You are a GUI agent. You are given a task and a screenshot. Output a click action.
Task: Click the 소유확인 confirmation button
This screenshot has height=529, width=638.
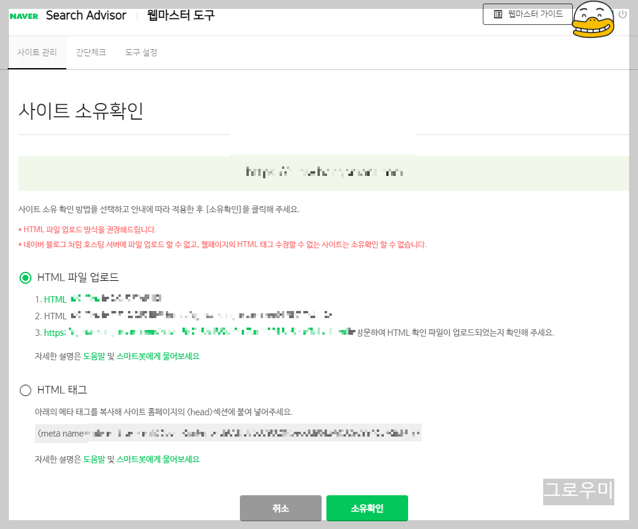click(x=366, y=508)
